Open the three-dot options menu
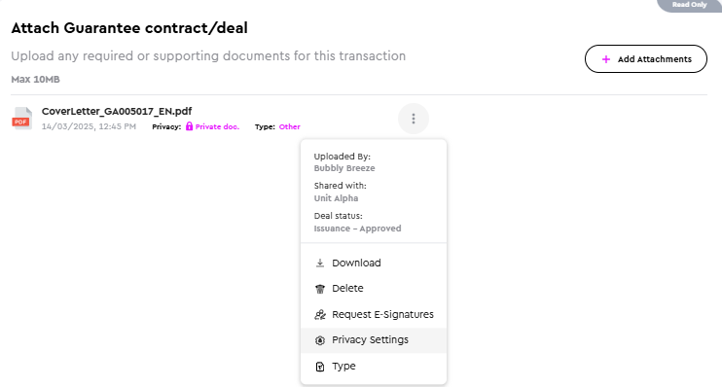The image size is (722, 387). click(x=413, y=119)
